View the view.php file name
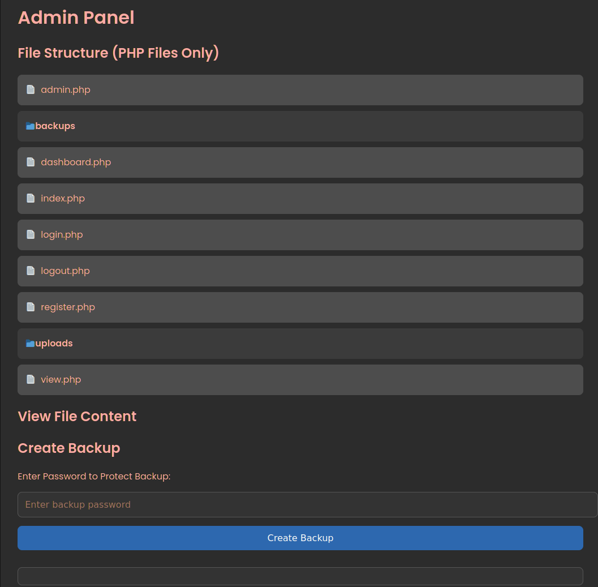 coord(61,379)
